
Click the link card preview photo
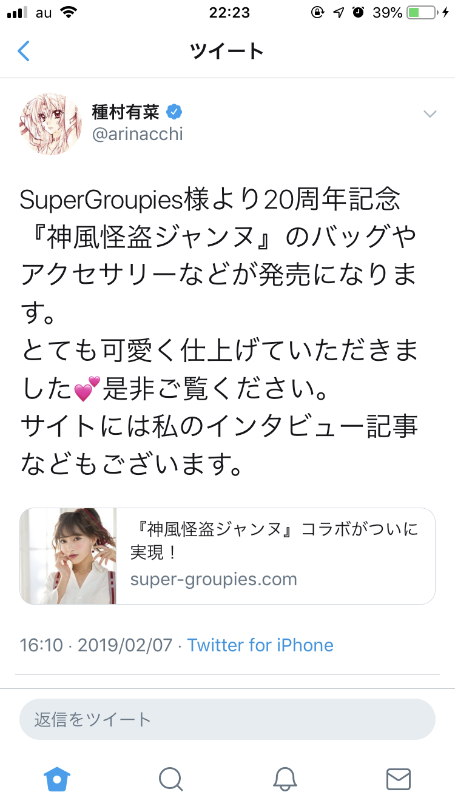click(68, 556)
